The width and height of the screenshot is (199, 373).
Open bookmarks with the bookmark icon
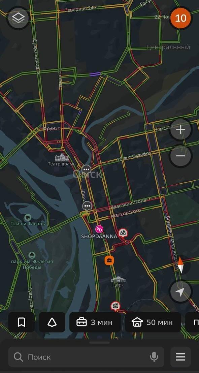point(22,322)
